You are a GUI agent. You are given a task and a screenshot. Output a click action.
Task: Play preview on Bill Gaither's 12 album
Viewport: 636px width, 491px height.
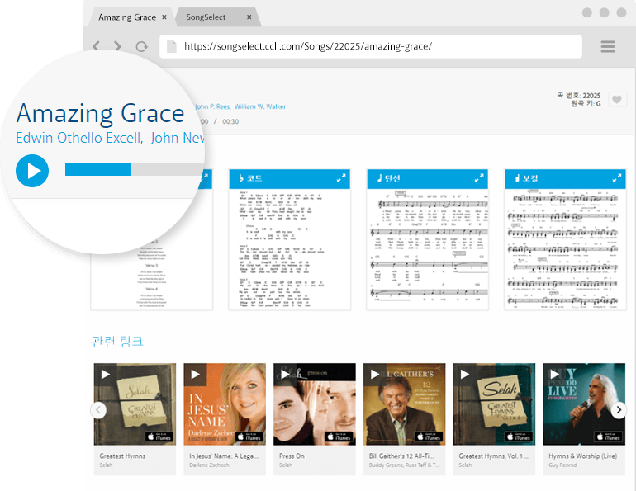[375, 375]
